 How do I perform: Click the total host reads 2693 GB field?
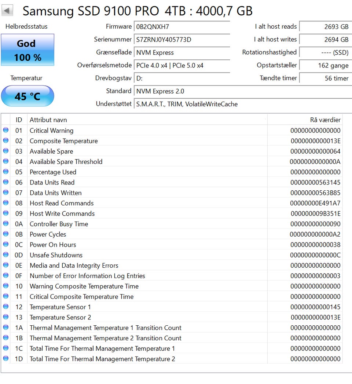click(326, 26)
